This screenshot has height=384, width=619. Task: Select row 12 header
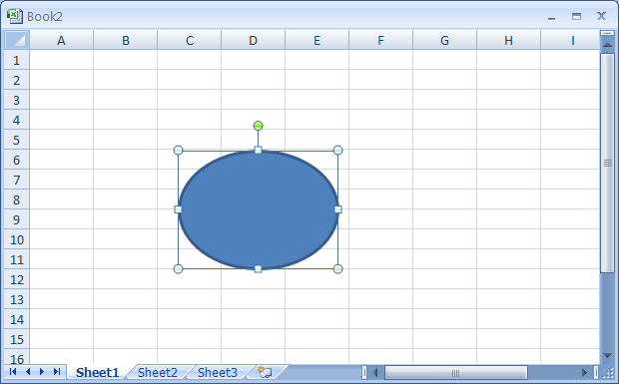[x=17, y=279]
